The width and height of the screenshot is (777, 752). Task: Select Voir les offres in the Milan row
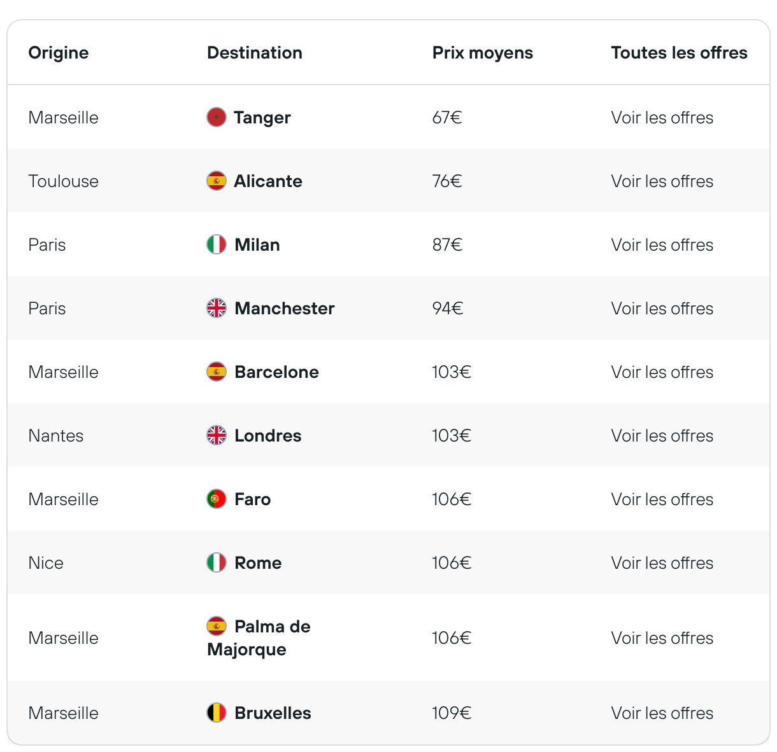click(x=662, y=245)
